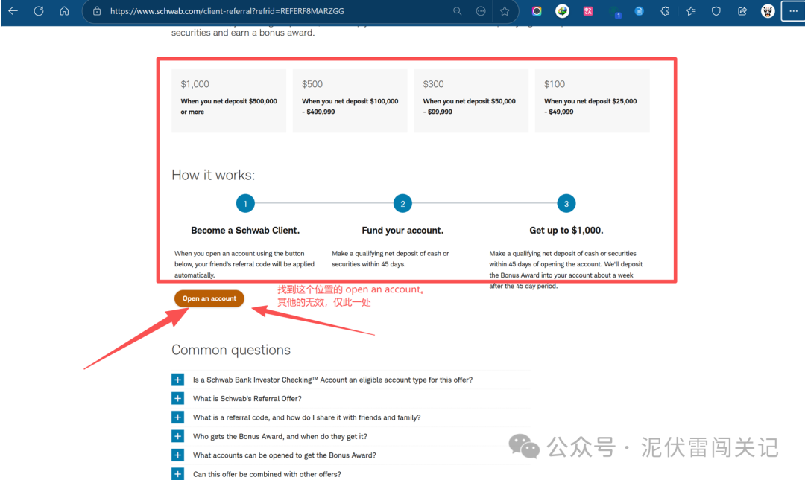Click the $500 bonus tier card
805x480 pixels.
tap(350, 101)
